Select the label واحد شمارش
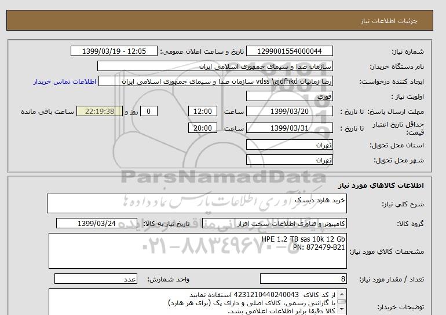The width and height of the screenshot is (446, 315). [169, 280]
